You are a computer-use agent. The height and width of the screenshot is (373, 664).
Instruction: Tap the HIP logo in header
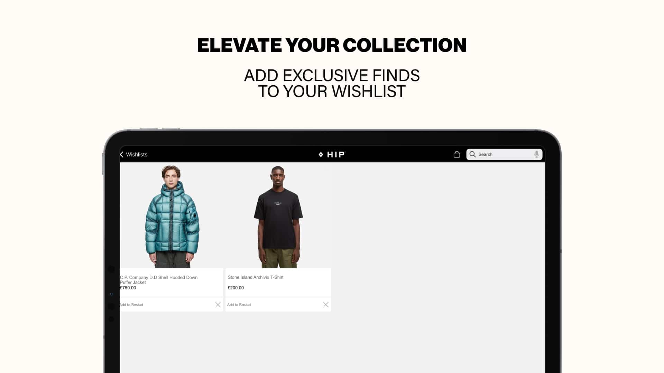(x=332, y=154)
